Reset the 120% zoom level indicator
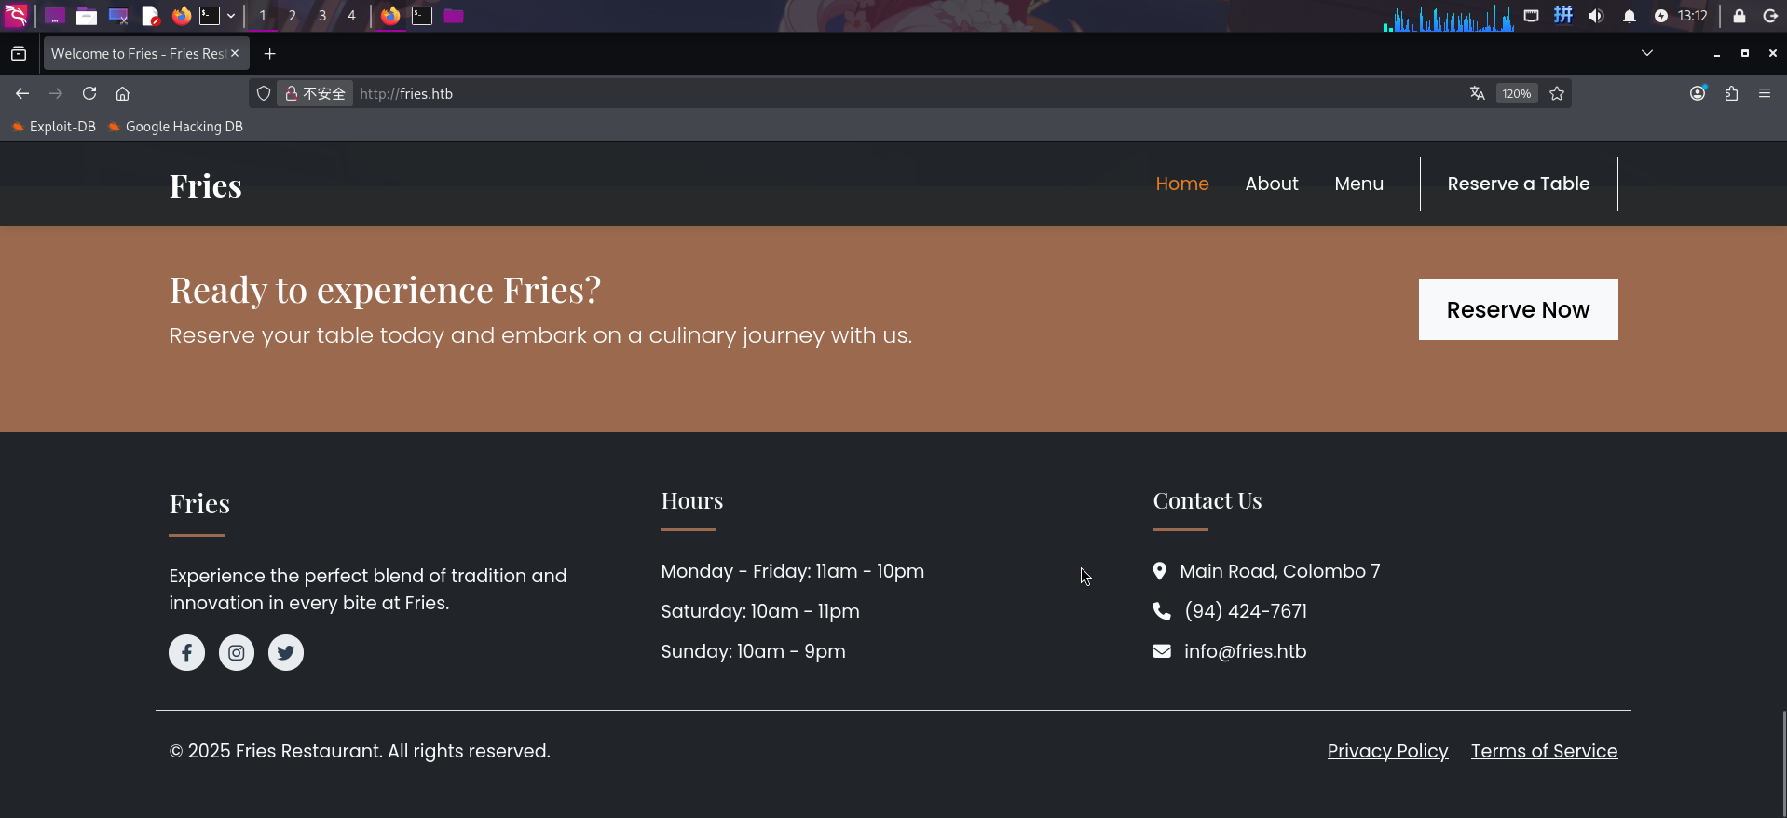 tap(1516, 93)
